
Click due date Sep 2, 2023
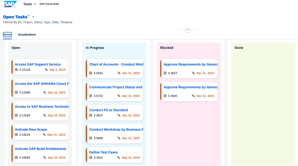[x=57, y=70]
